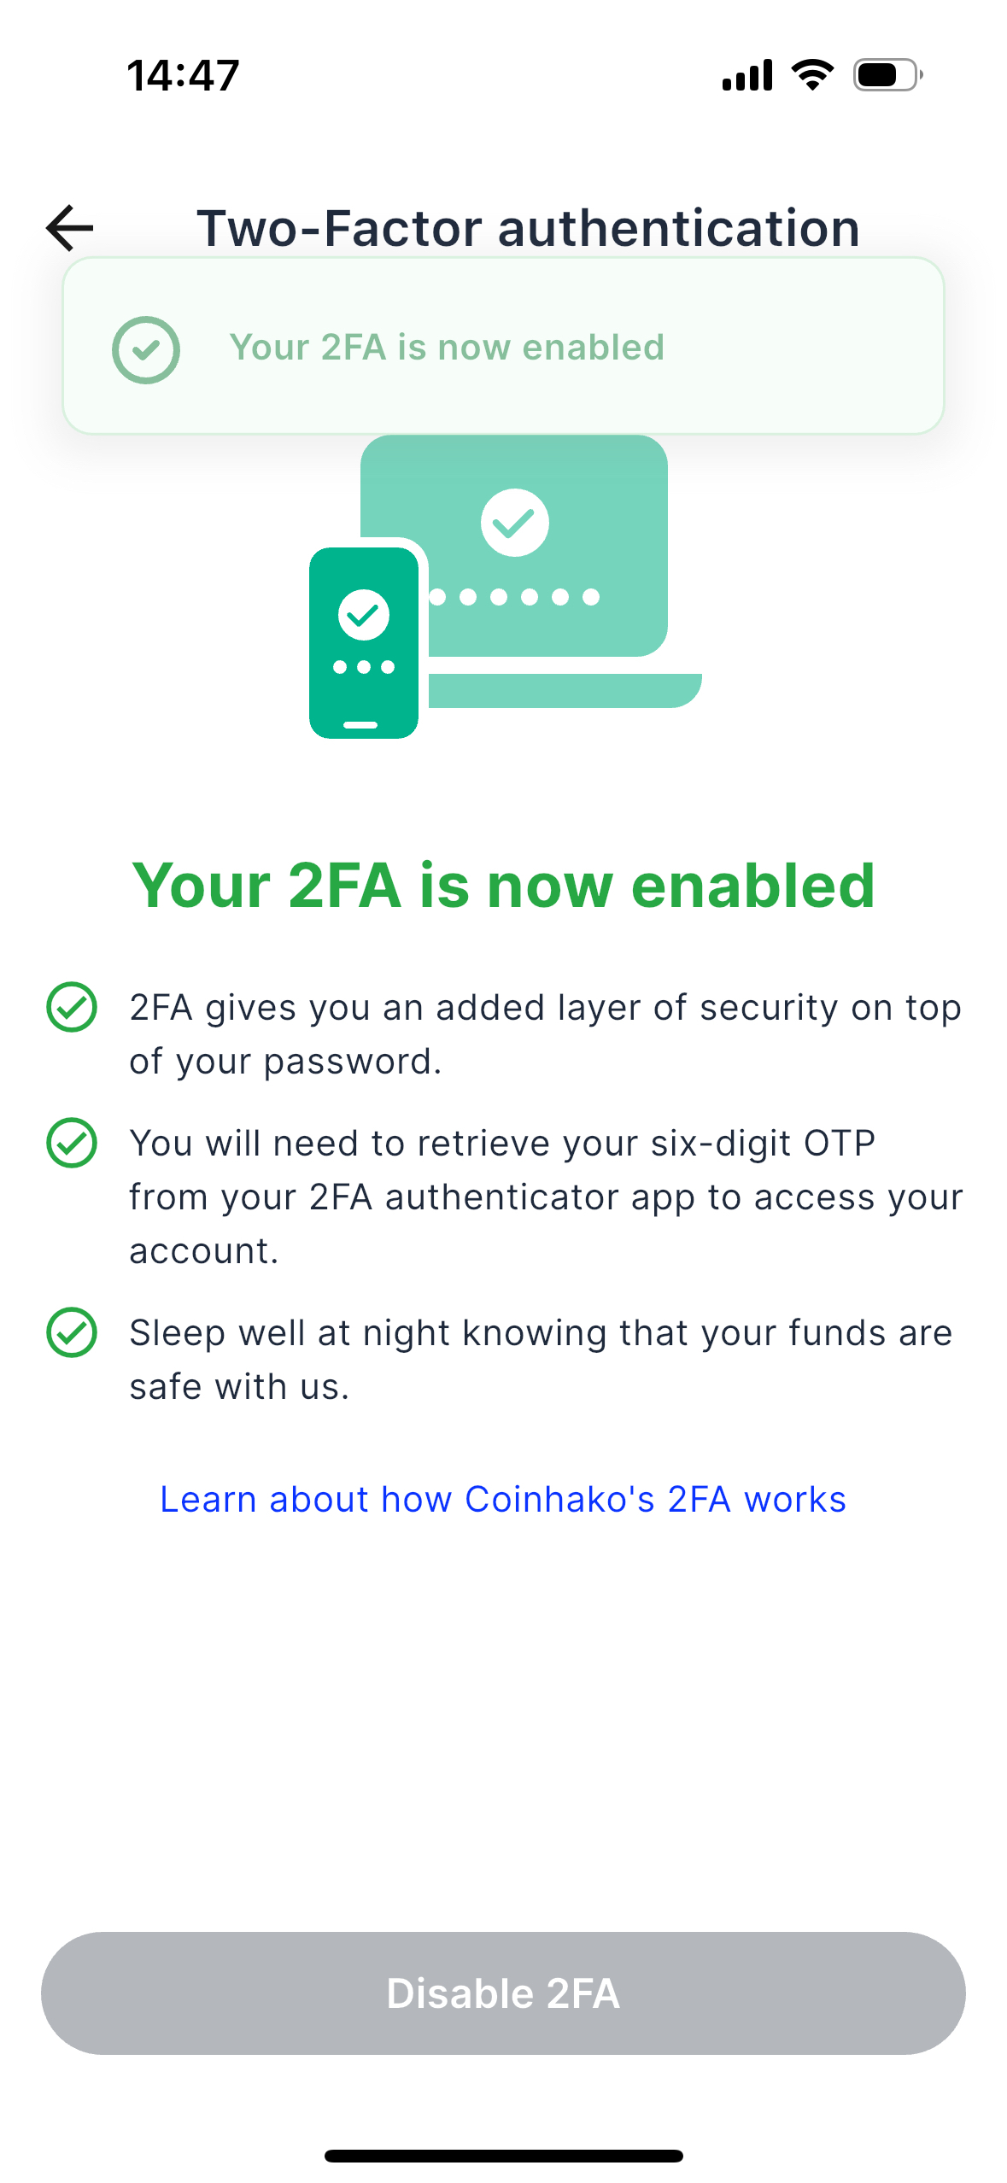
Task: Click the white checkmark on the laptop illustration
Action: pyautogui.click(x=514, y=522)
